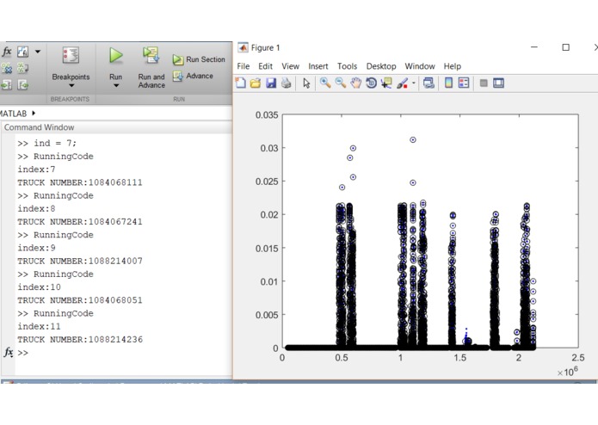Viewport: 598px width, 425px height.
Task: Toggle the Edit Plot arrow tool
Action: point(306,83)
